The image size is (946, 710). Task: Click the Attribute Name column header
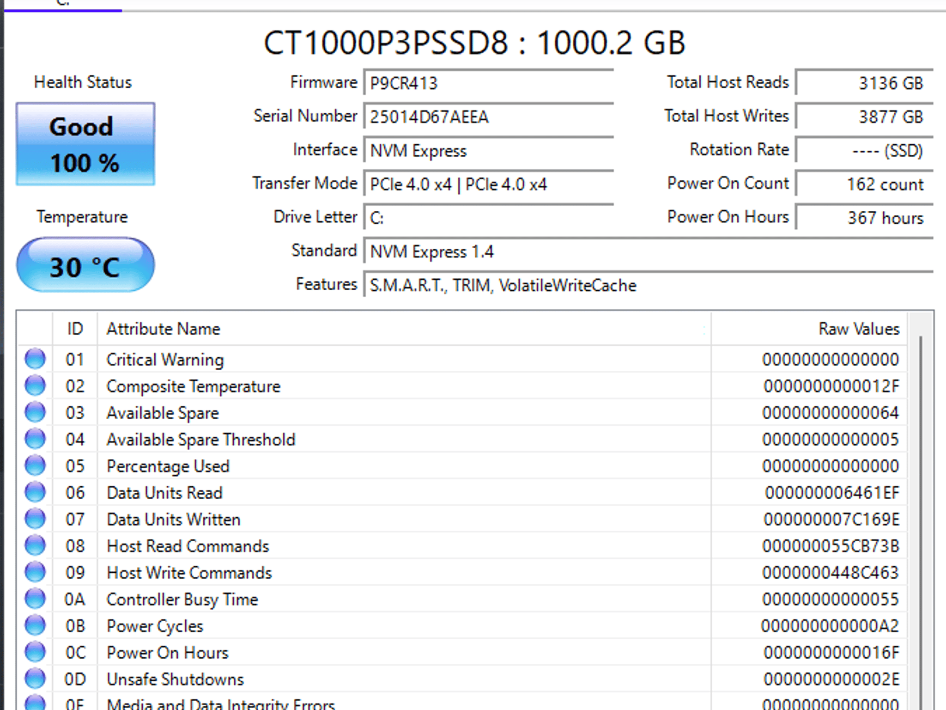[x=404, y=329]
